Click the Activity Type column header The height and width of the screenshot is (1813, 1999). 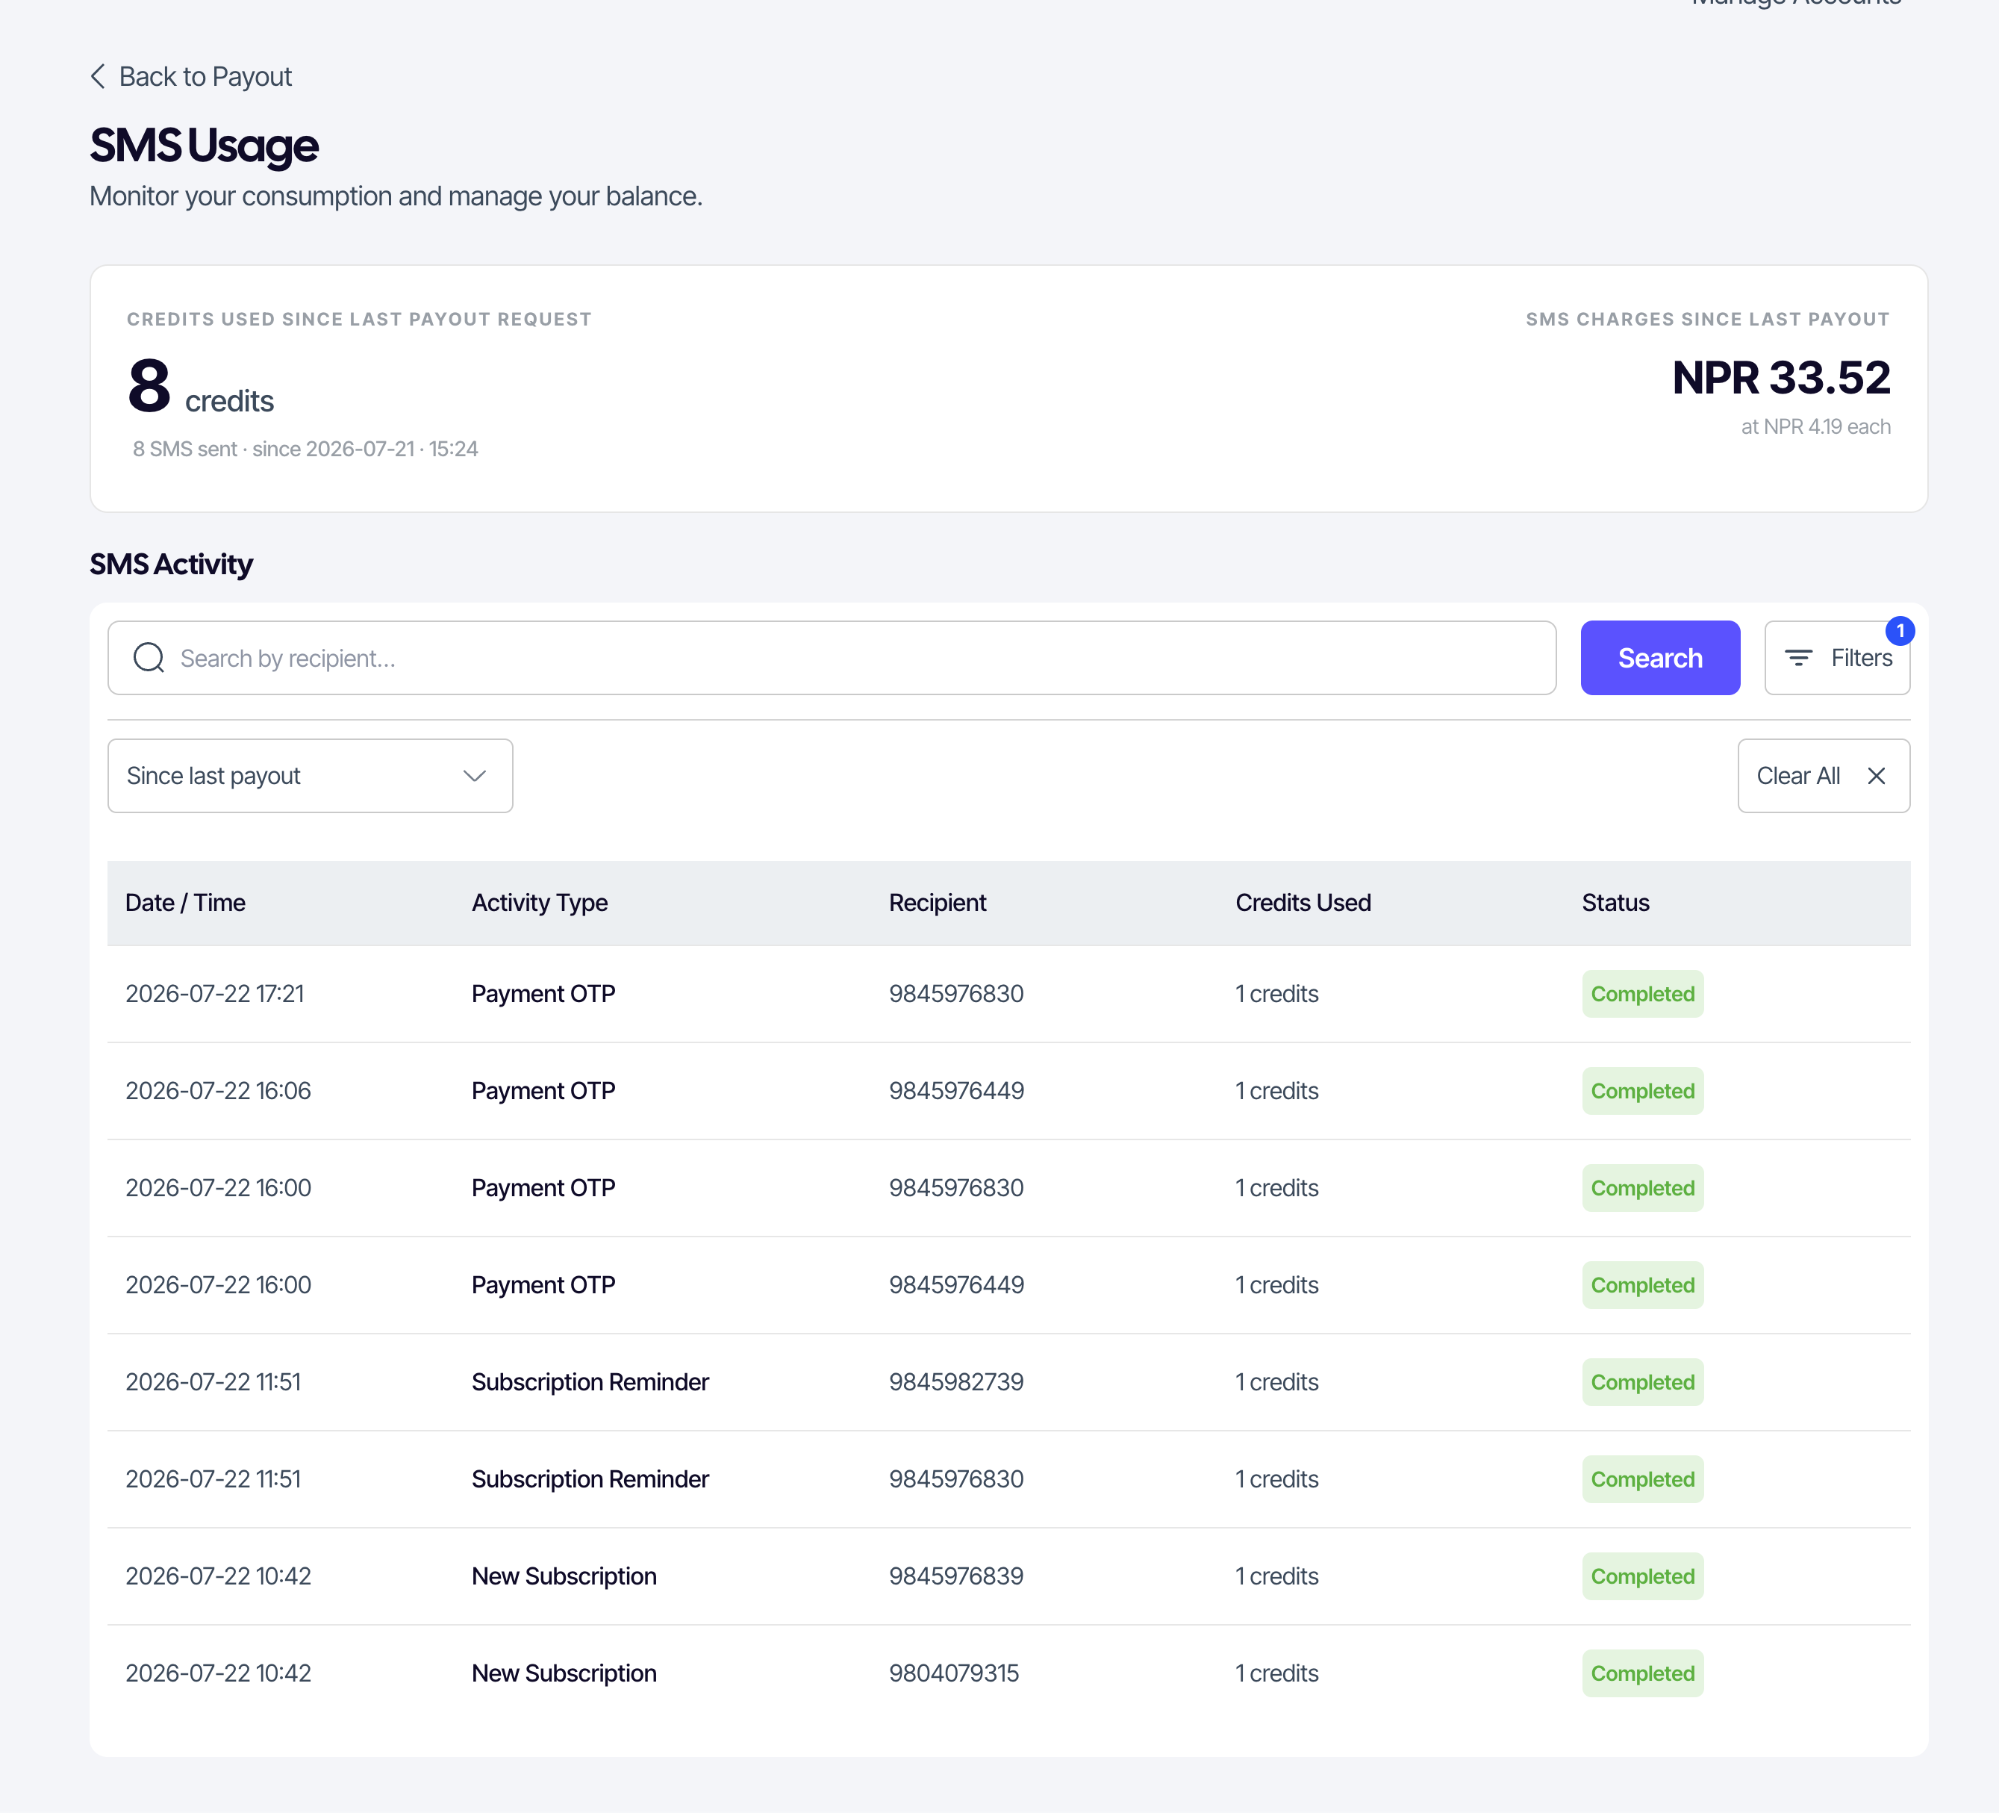coord(540,903)
